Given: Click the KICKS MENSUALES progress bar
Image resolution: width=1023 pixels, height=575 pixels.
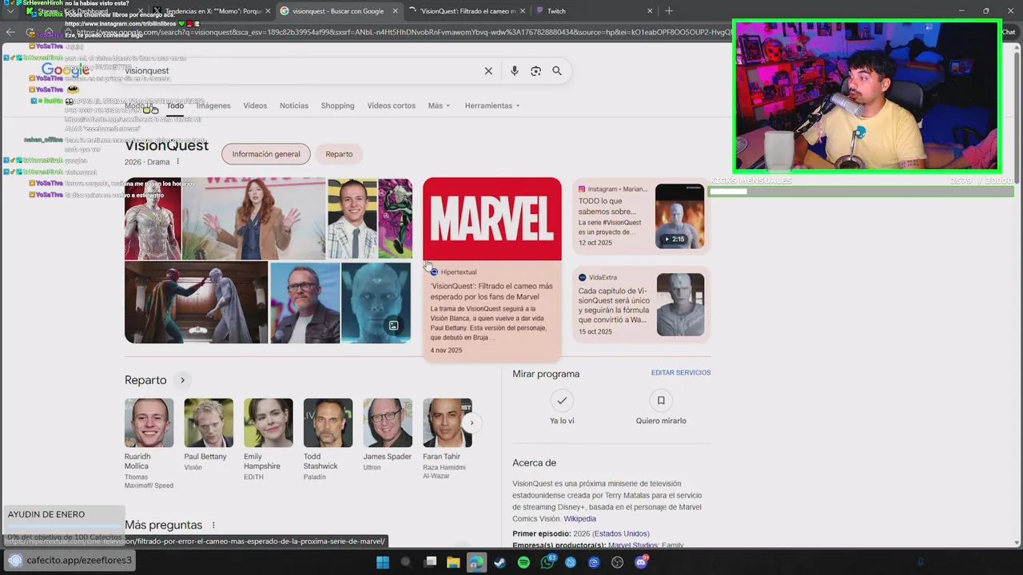Looking at the screenshot, I should [862, 192].
